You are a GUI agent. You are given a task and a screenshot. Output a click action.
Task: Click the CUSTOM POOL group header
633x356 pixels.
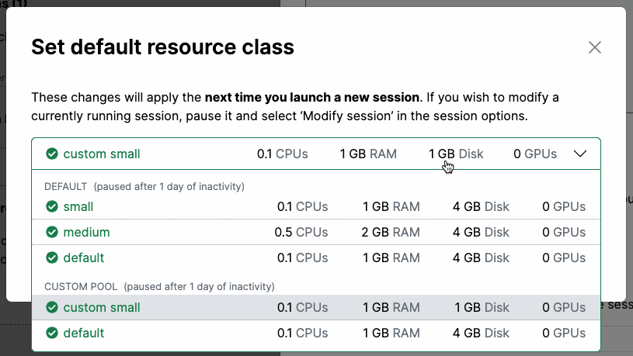[159, 287]
